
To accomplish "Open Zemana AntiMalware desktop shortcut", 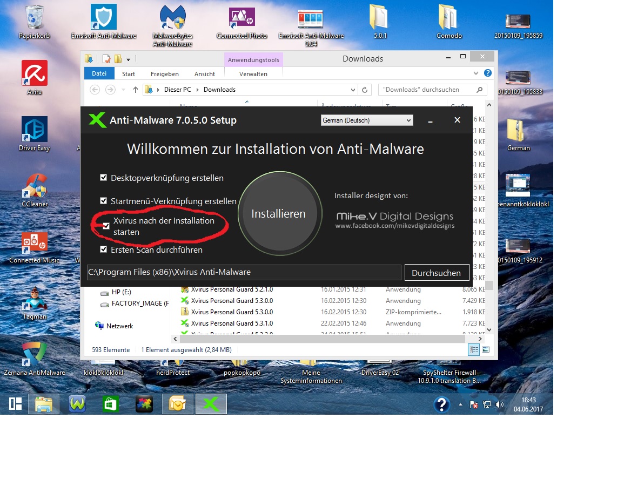I will tap(35, 359).
